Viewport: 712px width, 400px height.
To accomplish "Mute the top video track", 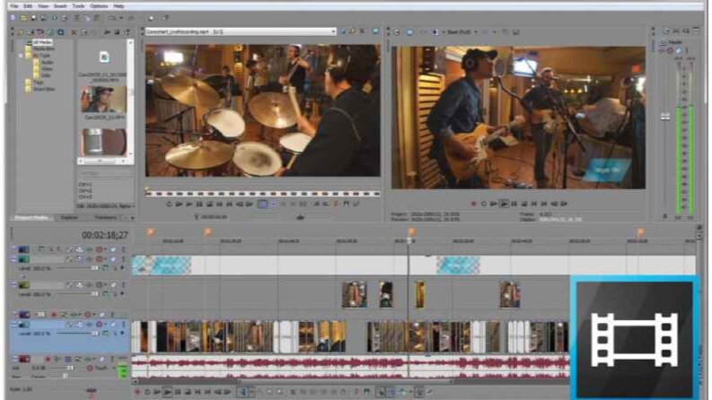I will 112,249.
